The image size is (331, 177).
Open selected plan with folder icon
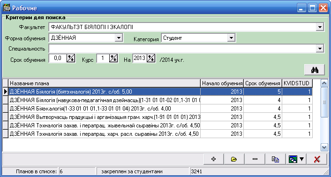[234, 159]
